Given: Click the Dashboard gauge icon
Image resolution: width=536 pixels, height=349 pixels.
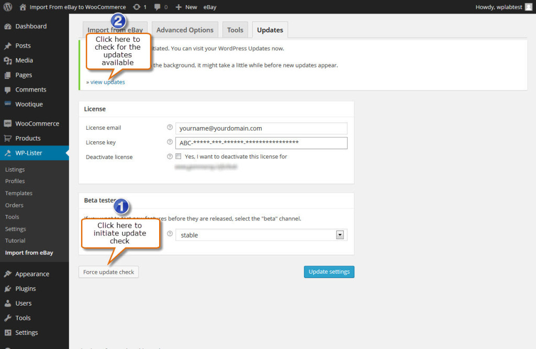Looking at the screenshot, I should (x=8, y=26).
